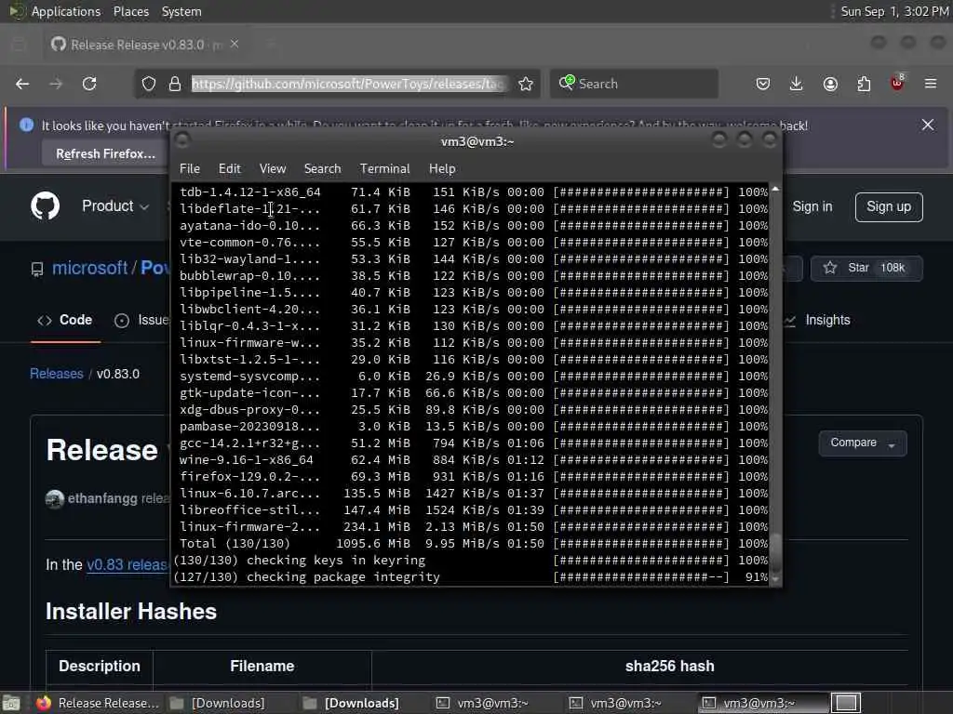Viewport: 953px width, 714px height.
Task: Click the GitHub logo on the page
Action: 45,205
